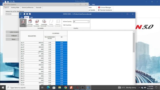This screenshot has height=90, width=160.
Task: Open the Help menu in Eurocodes window
Action: coord(31,17)
